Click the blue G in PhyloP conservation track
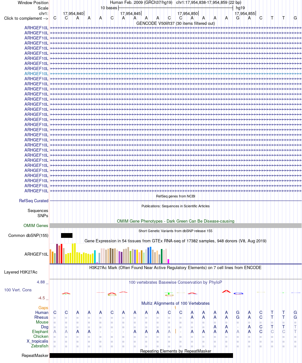The image size is (302, 363). coord(238,294)
